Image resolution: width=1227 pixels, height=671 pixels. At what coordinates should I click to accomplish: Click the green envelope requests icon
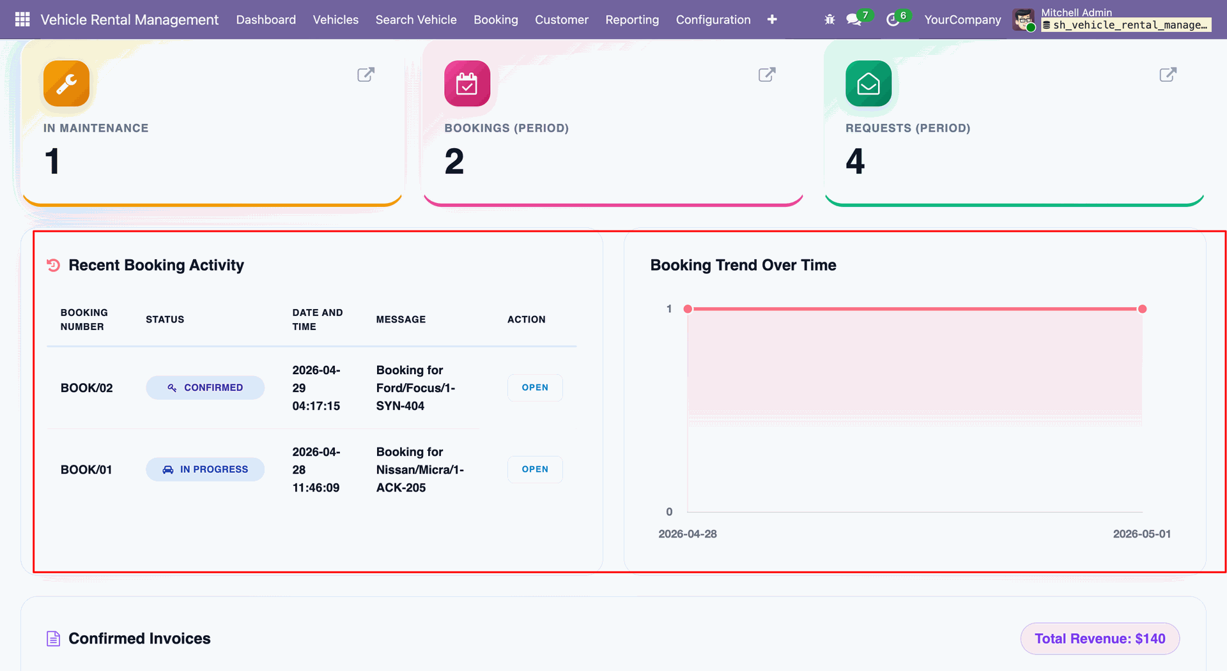(x=868, y=84)
